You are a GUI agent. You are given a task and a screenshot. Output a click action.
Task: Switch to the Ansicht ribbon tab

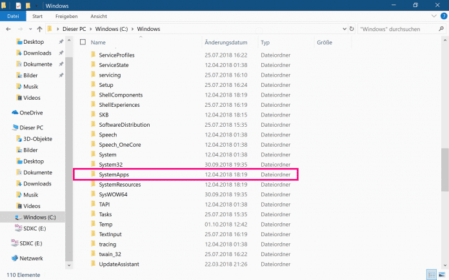pos(99,16)
